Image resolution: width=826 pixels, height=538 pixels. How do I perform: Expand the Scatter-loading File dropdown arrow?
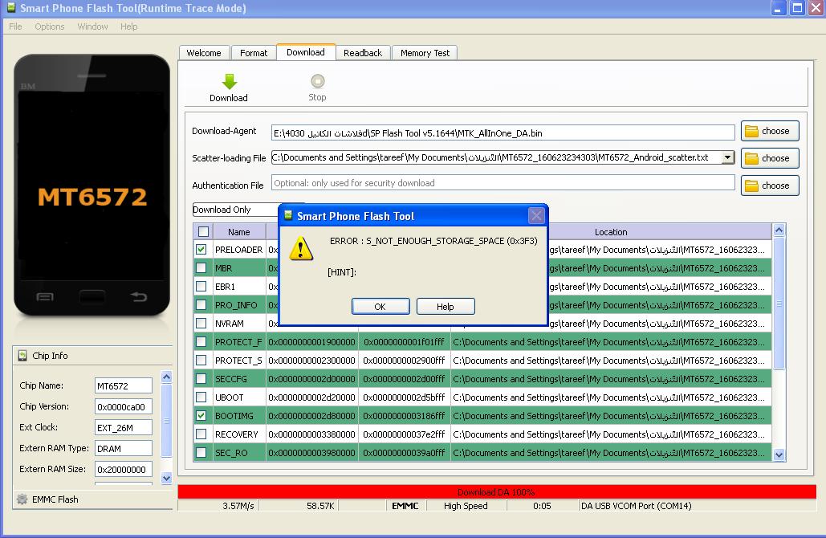pos(727,157)
